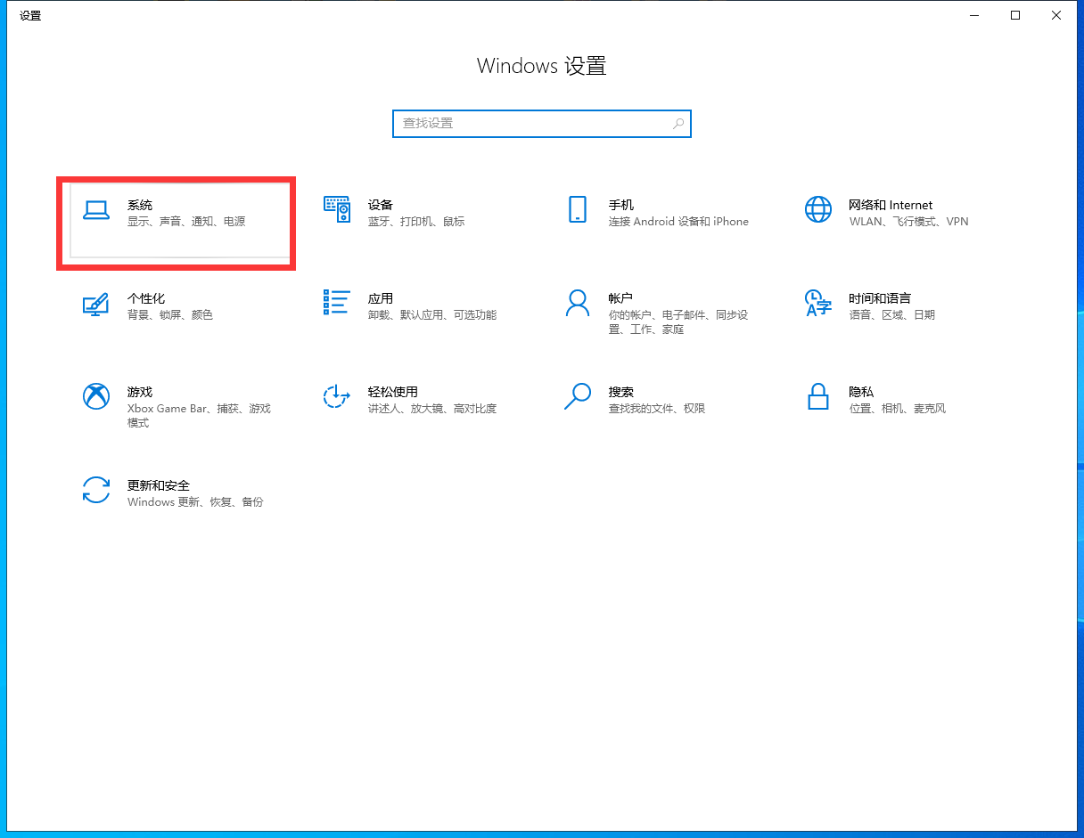This screenshot has height=838, width=1084.
Task: Click the text 显示、声音、通知、电源
Action: click(186, 222)
